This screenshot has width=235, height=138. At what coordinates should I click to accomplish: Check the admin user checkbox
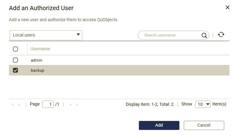click(15, 60)
